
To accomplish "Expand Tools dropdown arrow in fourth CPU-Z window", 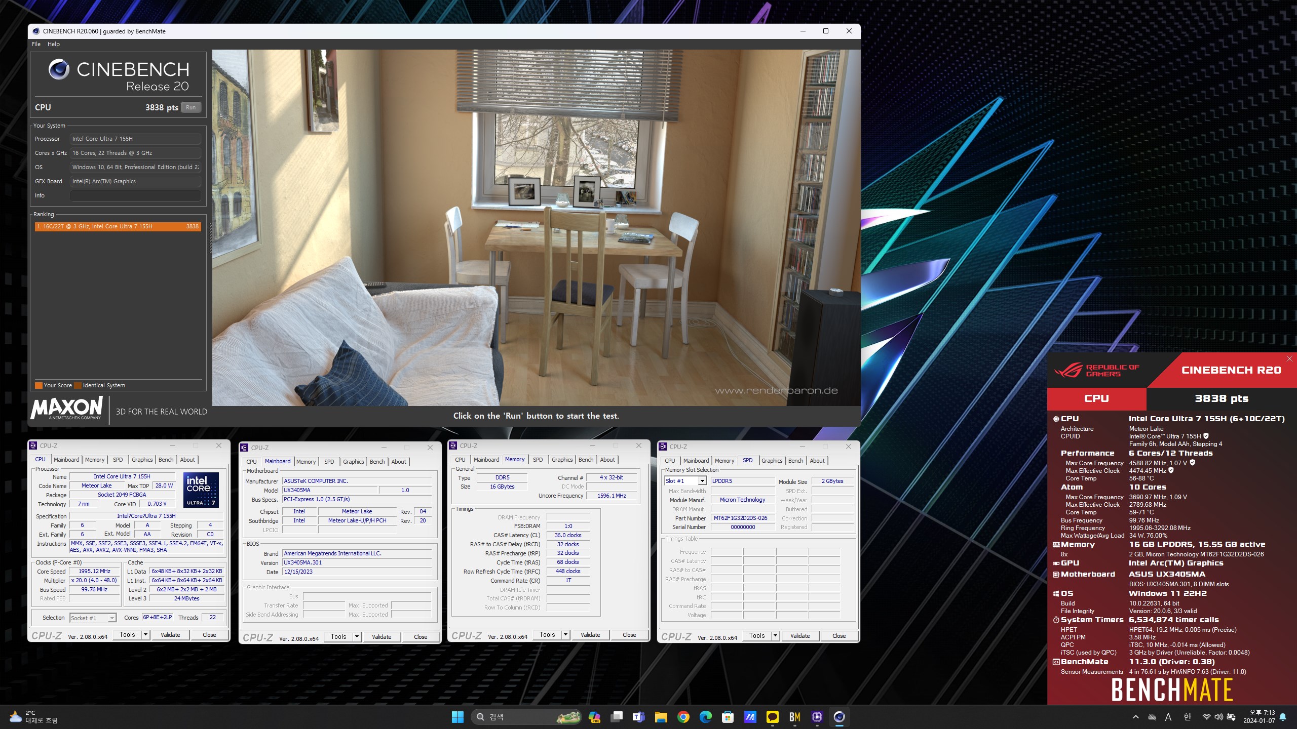I will point(775,635).
